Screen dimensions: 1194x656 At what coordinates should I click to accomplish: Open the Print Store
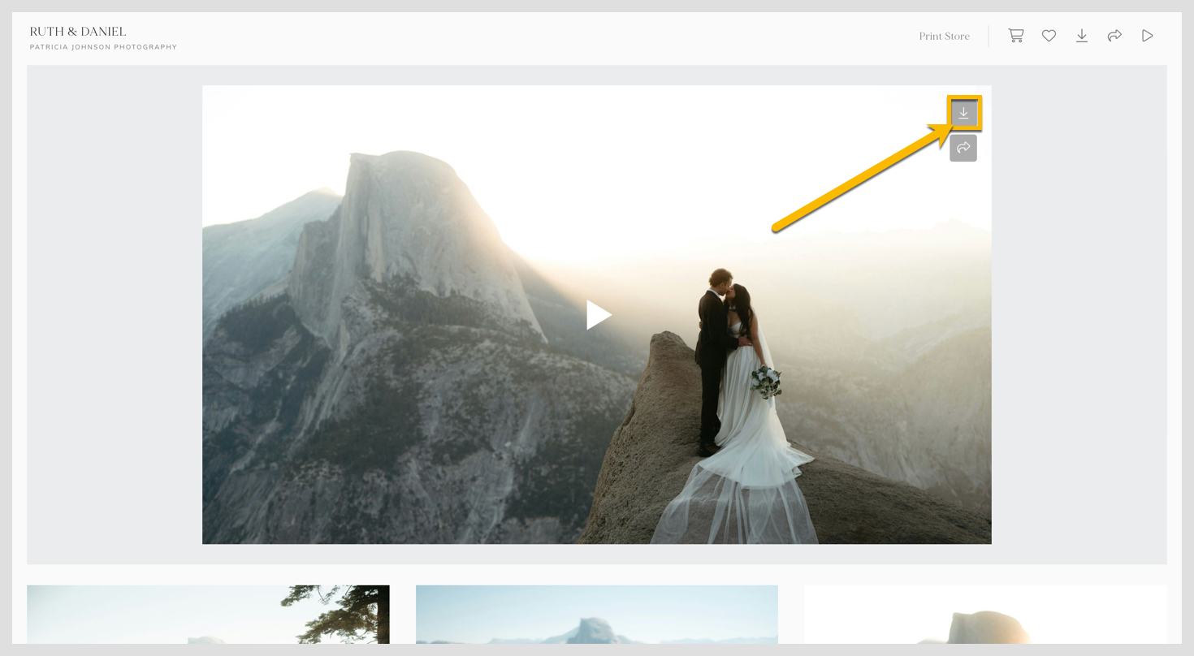[x=944, y=36]
